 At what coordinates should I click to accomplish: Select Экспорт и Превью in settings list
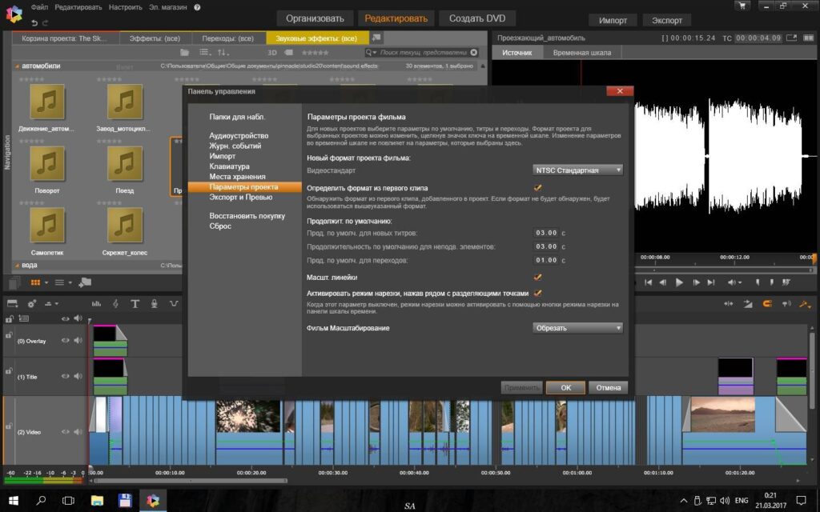tap(240, 197)
